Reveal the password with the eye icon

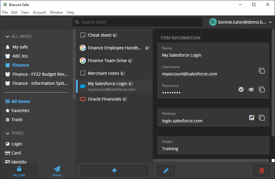point(251,89)
